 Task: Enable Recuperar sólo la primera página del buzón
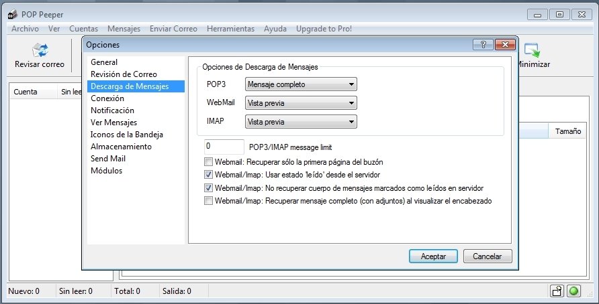point(209,162)
